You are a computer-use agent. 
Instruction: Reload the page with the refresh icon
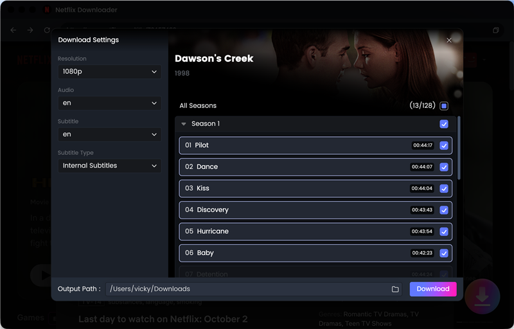(x=47, y=30)
